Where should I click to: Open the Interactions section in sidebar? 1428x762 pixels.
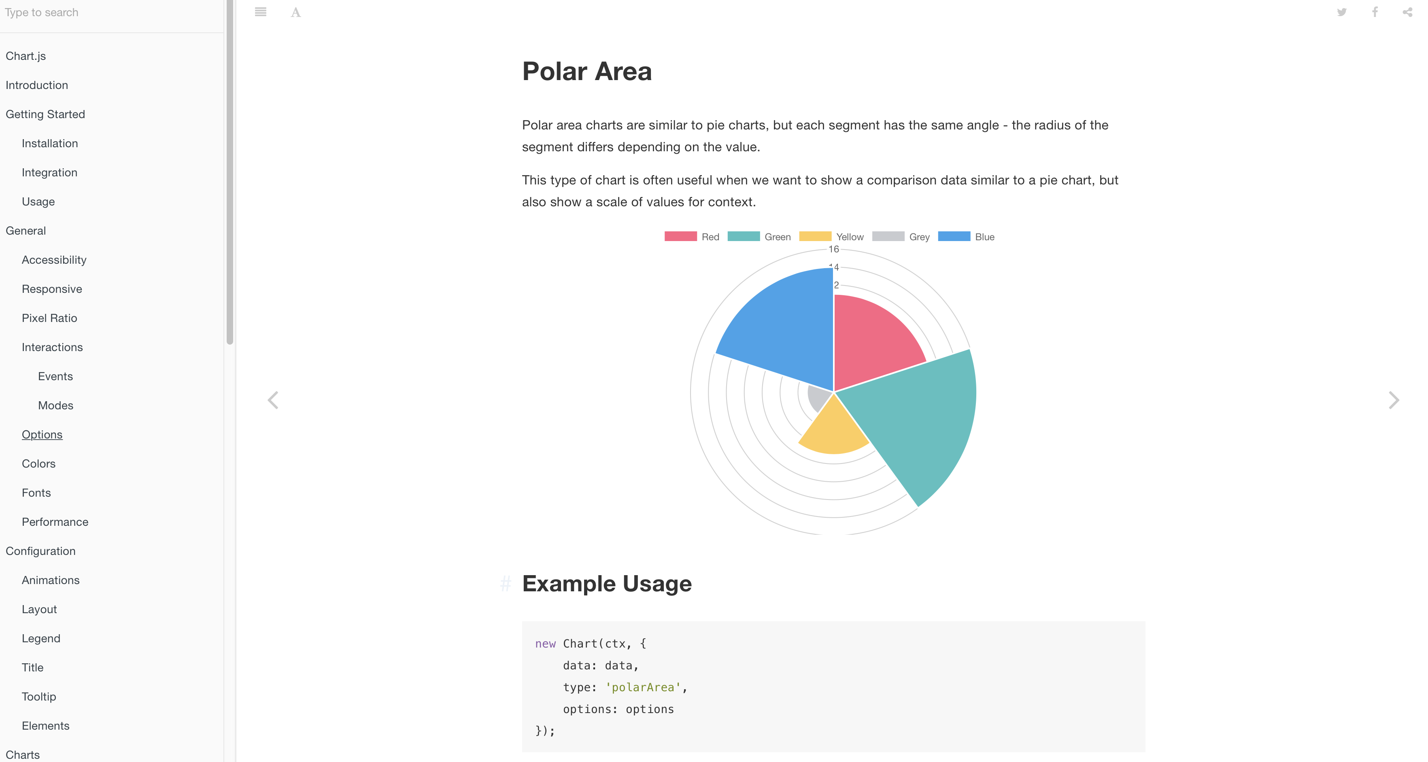click(x=52, y=347)
